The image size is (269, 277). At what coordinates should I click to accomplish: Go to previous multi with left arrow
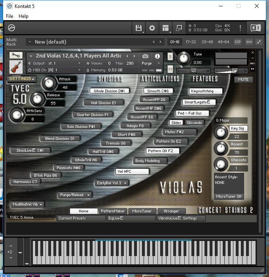tap(153, 42)
